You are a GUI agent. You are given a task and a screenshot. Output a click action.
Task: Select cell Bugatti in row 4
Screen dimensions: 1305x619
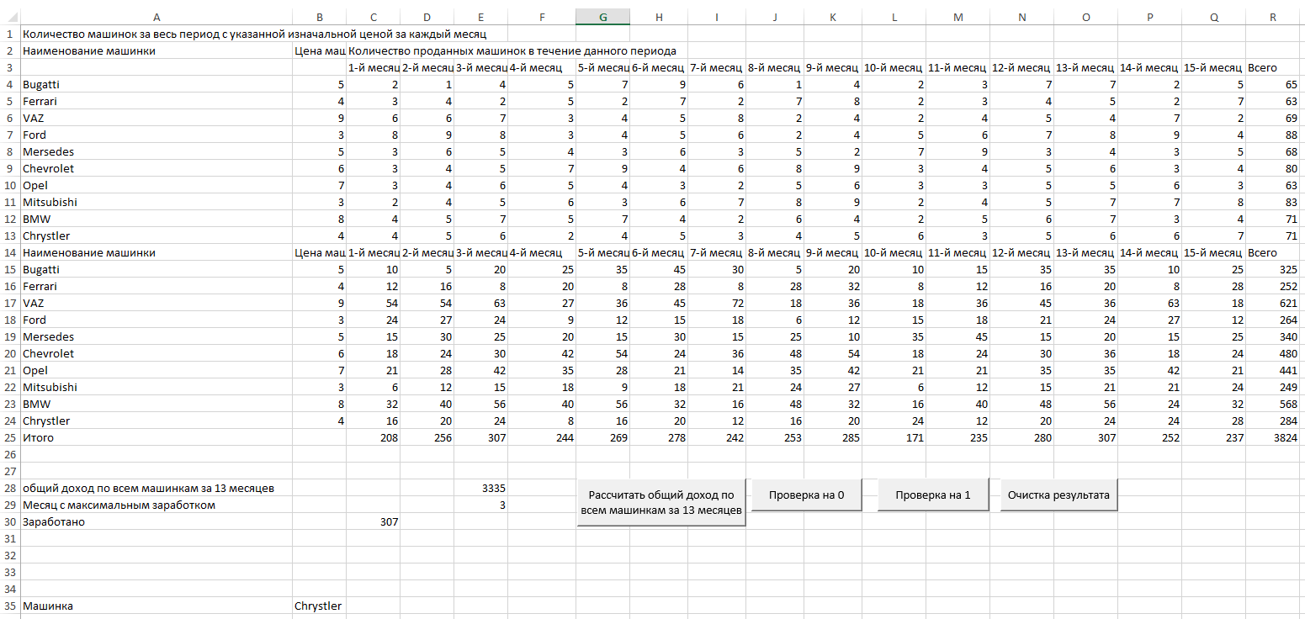point(156,84)
